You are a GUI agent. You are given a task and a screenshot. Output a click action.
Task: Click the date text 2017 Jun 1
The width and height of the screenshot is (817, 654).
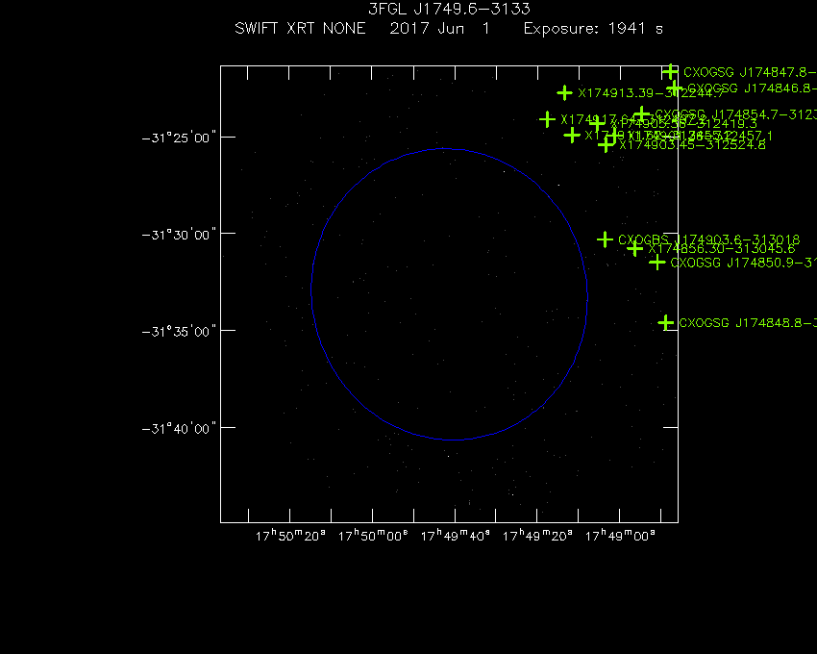pos(440,28)
